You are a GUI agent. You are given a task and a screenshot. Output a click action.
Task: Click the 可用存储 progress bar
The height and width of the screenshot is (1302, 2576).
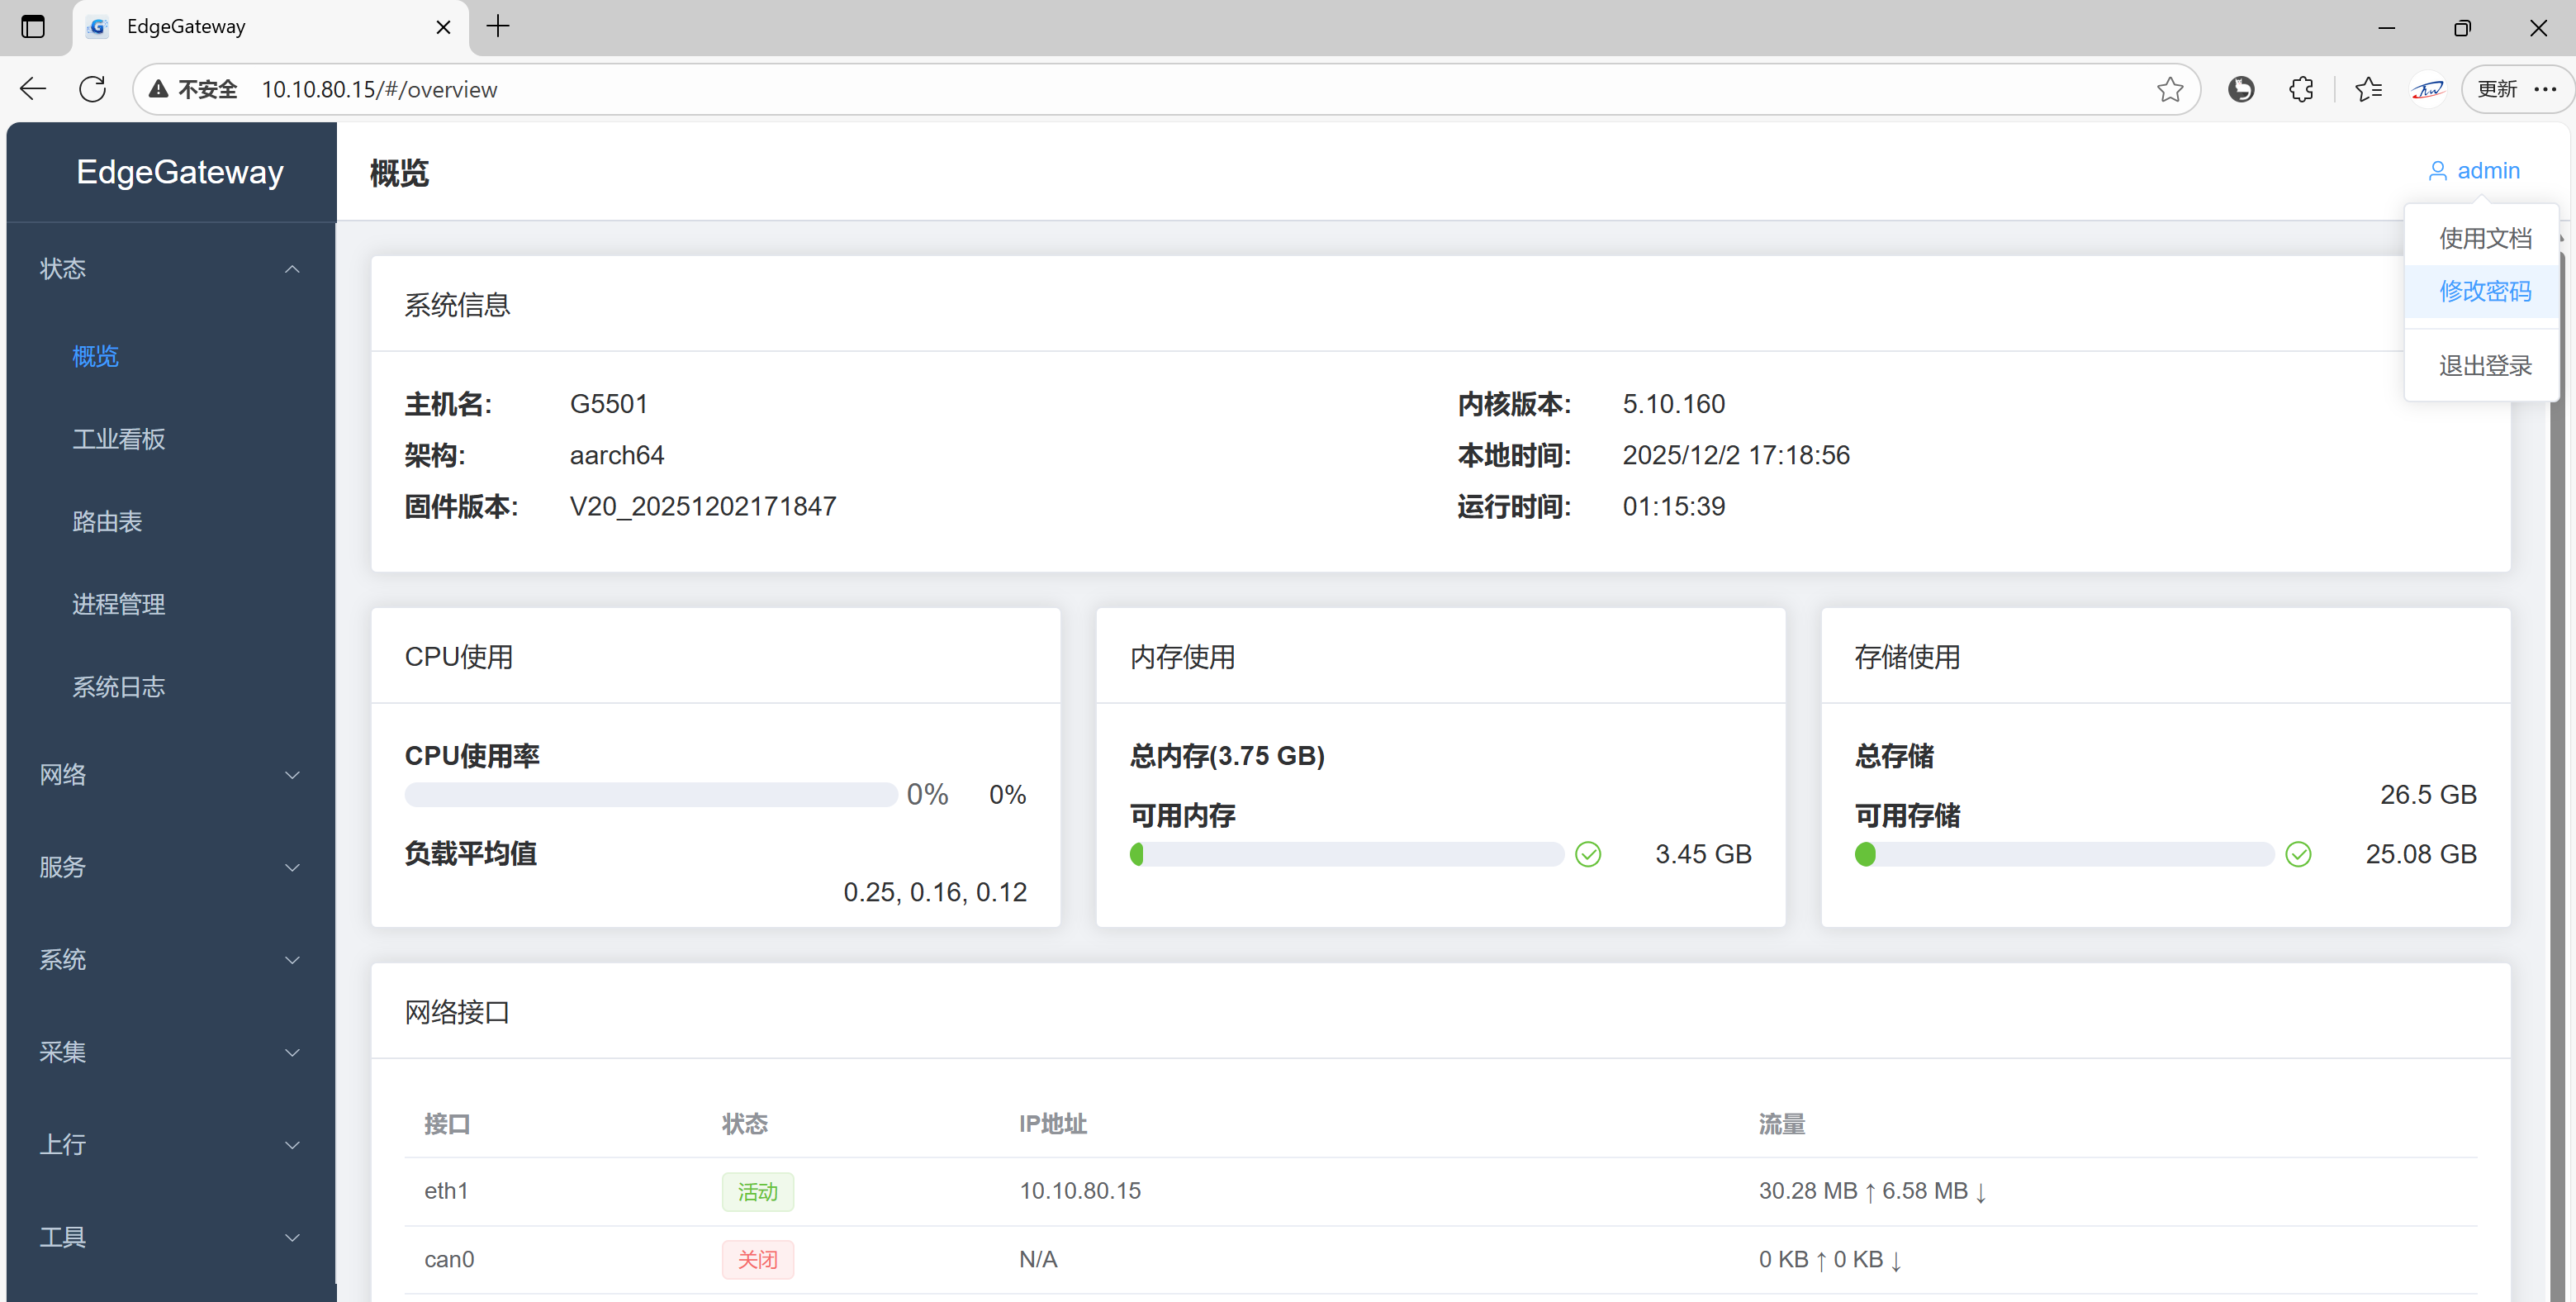[x=2063, y=854]
